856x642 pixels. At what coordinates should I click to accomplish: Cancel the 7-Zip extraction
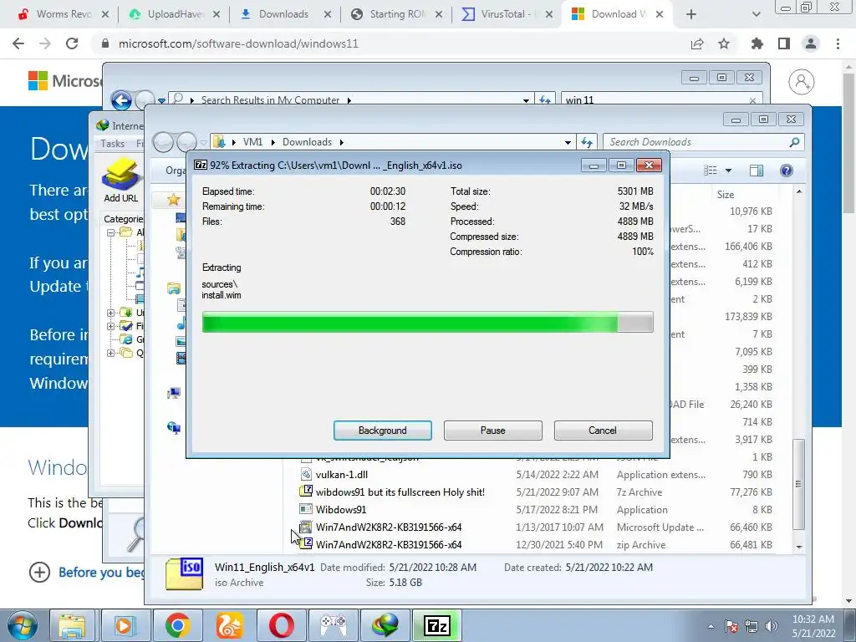603,431
